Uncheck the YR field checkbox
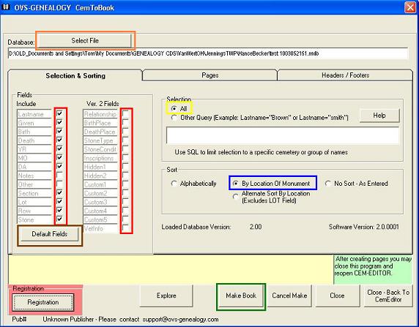Viewport: 419px width, 327px height. click(59, 149)
